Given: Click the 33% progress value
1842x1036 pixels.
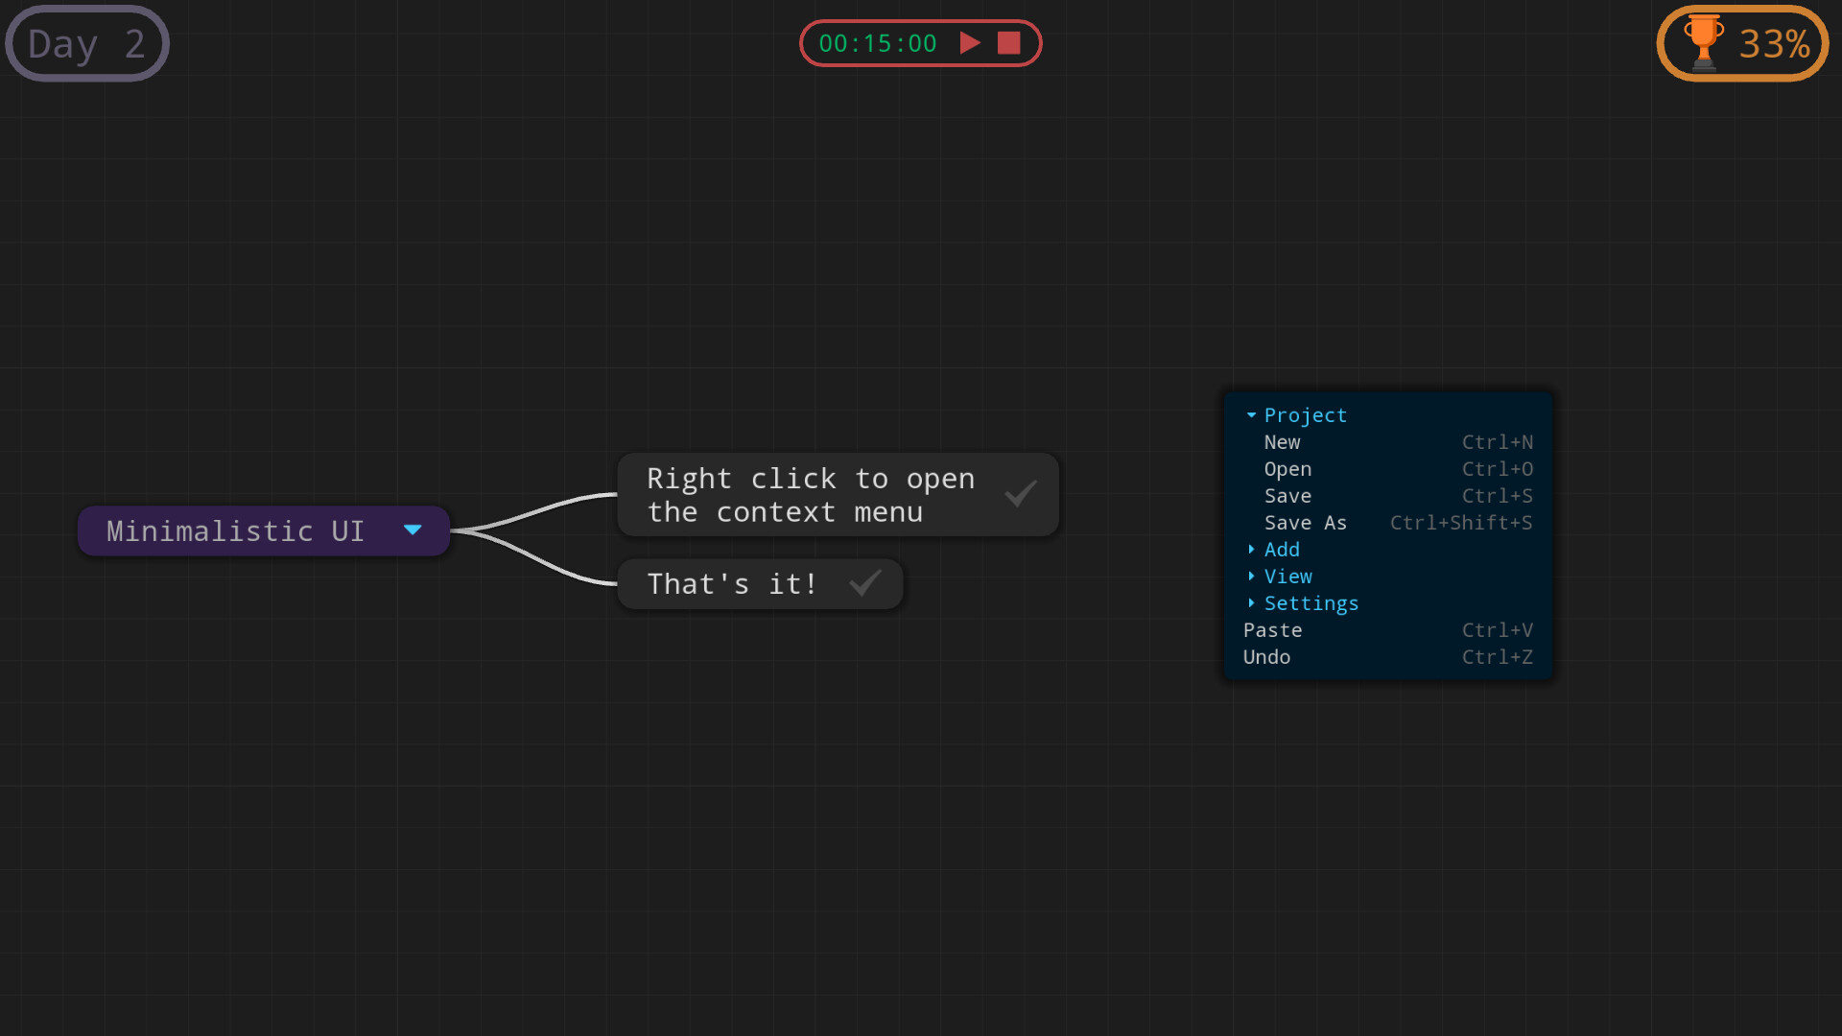Looking at the screenshot, I should (1774, 44).
